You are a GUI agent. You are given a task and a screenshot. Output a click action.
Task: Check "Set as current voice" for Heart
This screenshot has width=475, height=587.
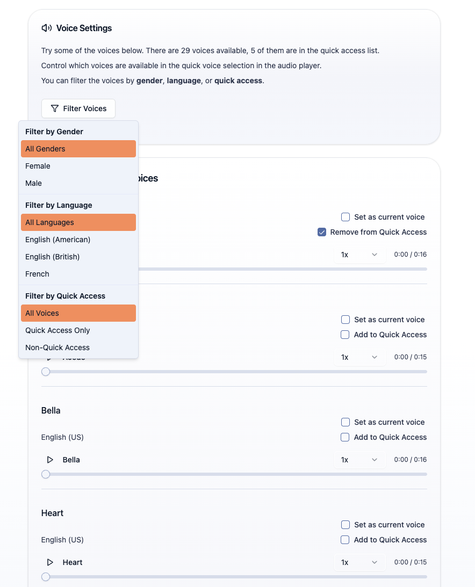click(x=345, y=525)
